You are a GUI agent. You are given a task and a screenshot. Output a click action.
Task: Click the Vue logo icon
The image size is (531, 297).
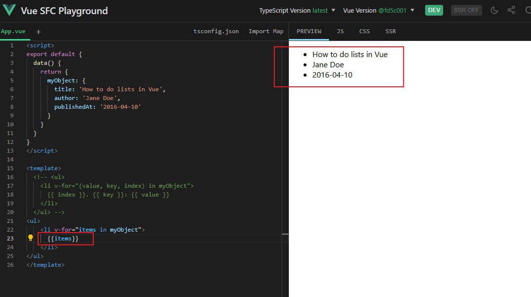tap(9, 10)
